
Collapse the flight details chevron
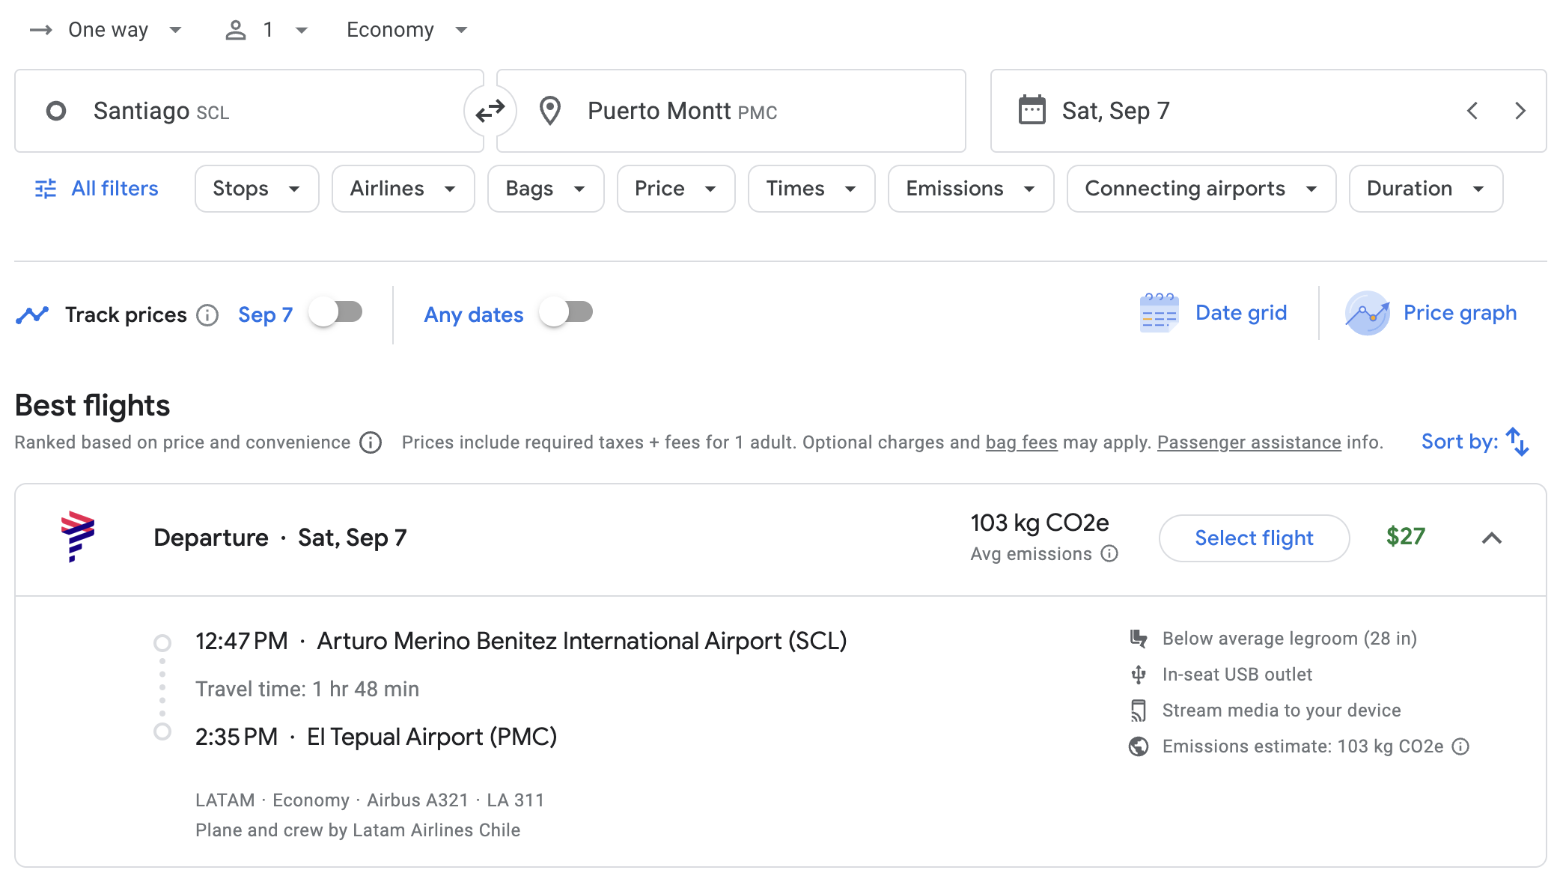coord(1491,538)
